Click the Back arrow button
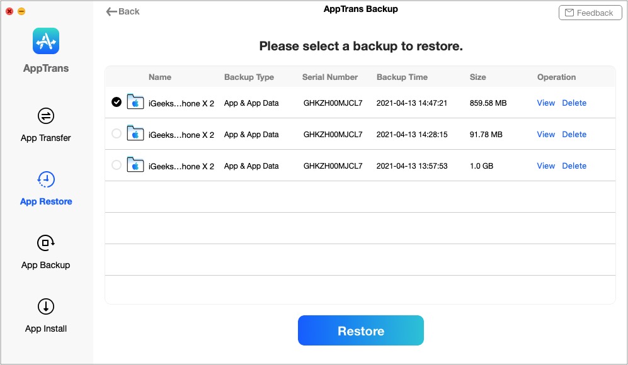Screen dimensions: 628x365 pyautogui.click(x=123, y=11)
